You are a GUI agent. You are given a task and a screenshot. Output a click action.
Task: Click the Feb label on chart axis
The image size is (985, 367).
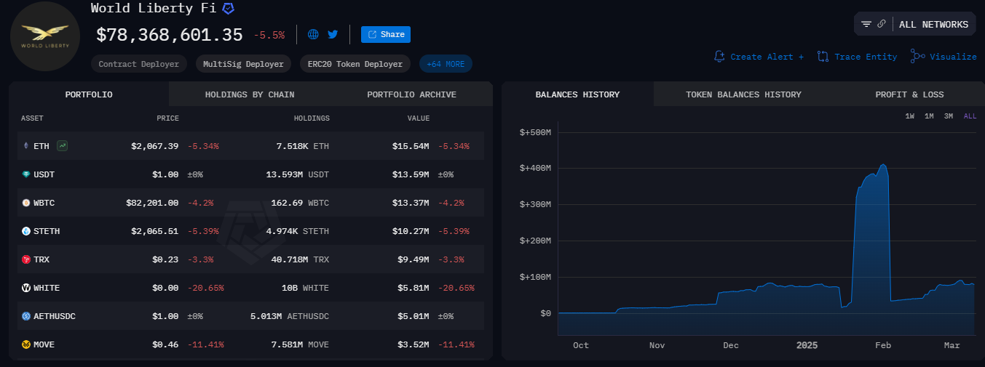pyautogui.click(x=882, y=345)
